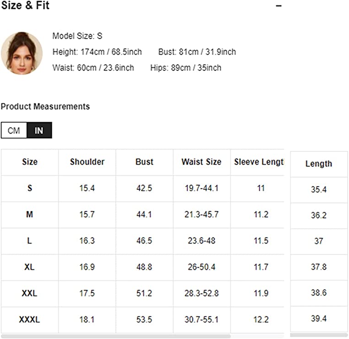Select the IN unit toggle
The height and width of the screenshot is (339, 349).
(x=39, y=130)
